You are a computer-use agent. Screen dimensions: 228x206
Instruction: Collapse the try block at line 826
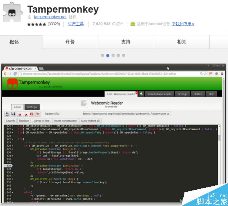[x=13, y=139]
